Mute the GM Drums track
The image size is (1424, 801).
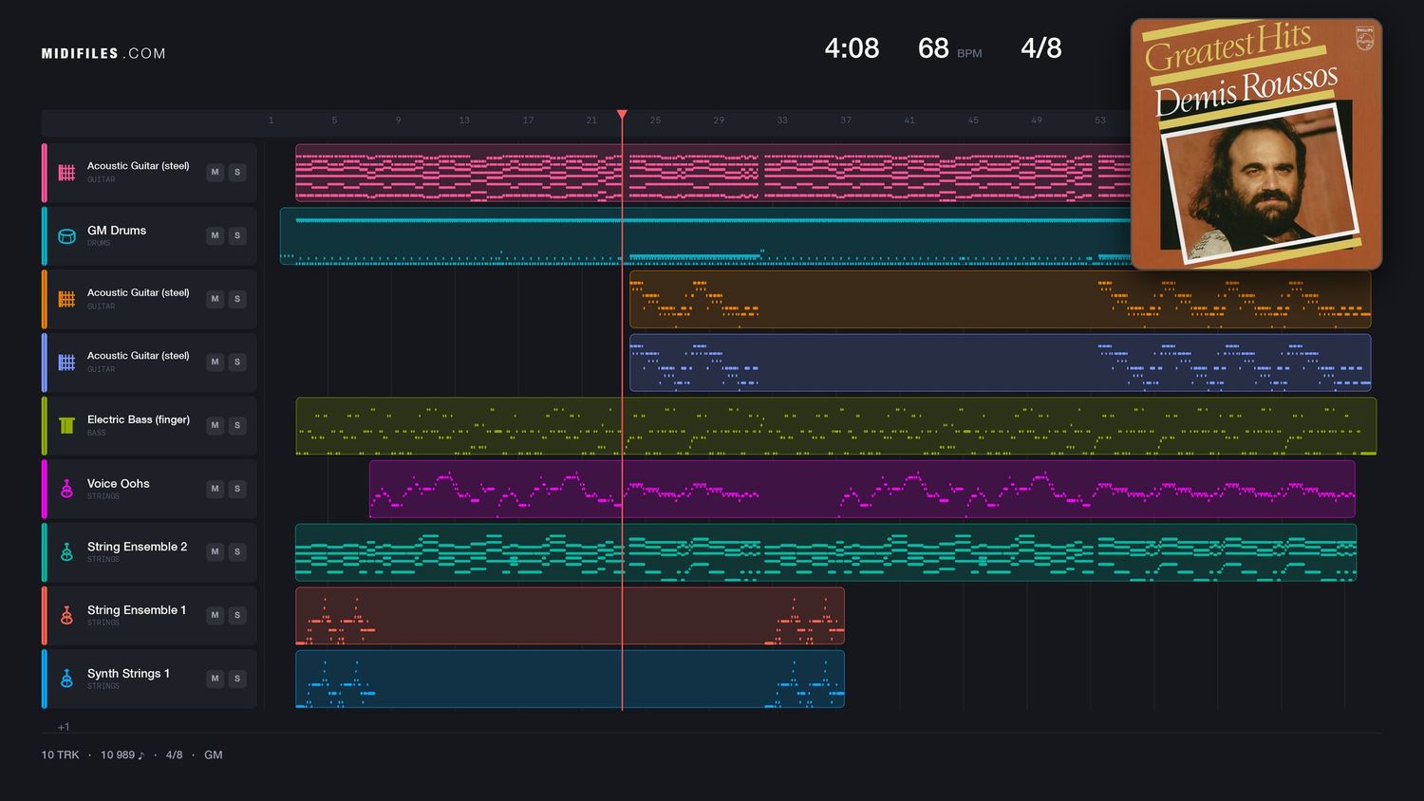click(215, 235)
